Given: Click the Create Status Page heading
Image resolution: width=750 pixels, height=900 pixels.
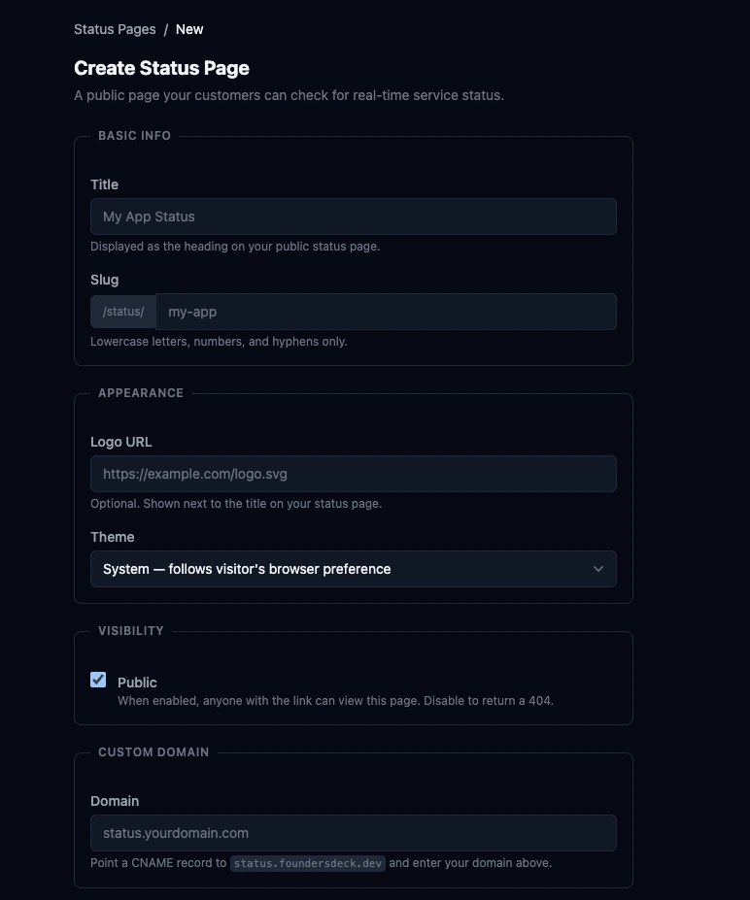Looking at the screenshot, I should point(161,68).
